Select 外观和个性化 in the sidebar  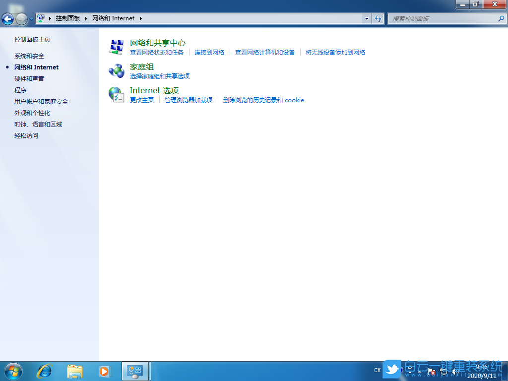pyautogui.click(x=32, y=113)
